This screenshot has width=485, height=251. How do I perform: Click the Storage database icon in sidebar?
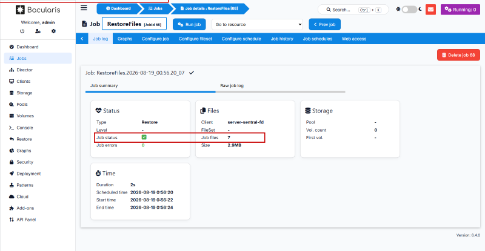(12, 93)
